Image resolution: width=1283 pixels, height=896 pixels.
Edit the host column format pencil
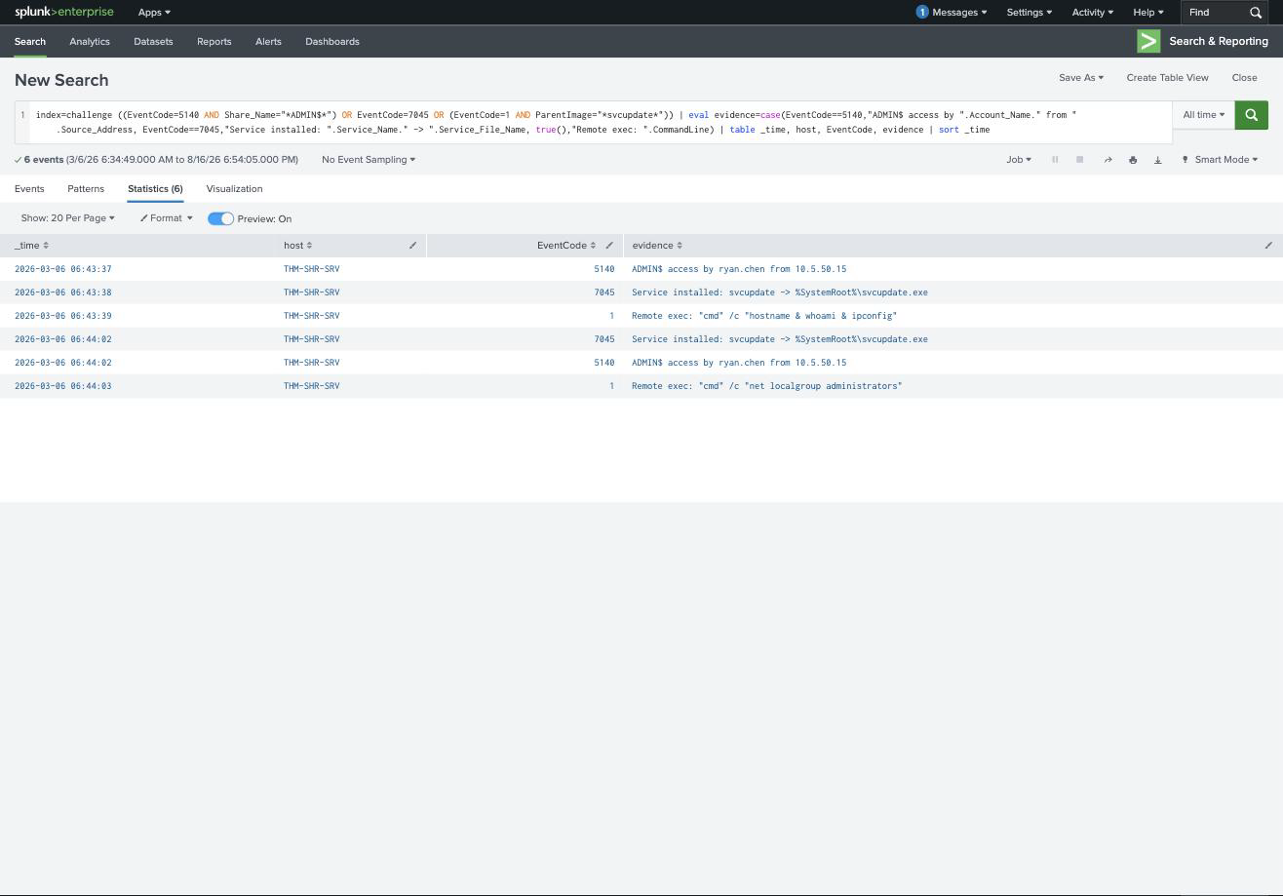[412, 246]
